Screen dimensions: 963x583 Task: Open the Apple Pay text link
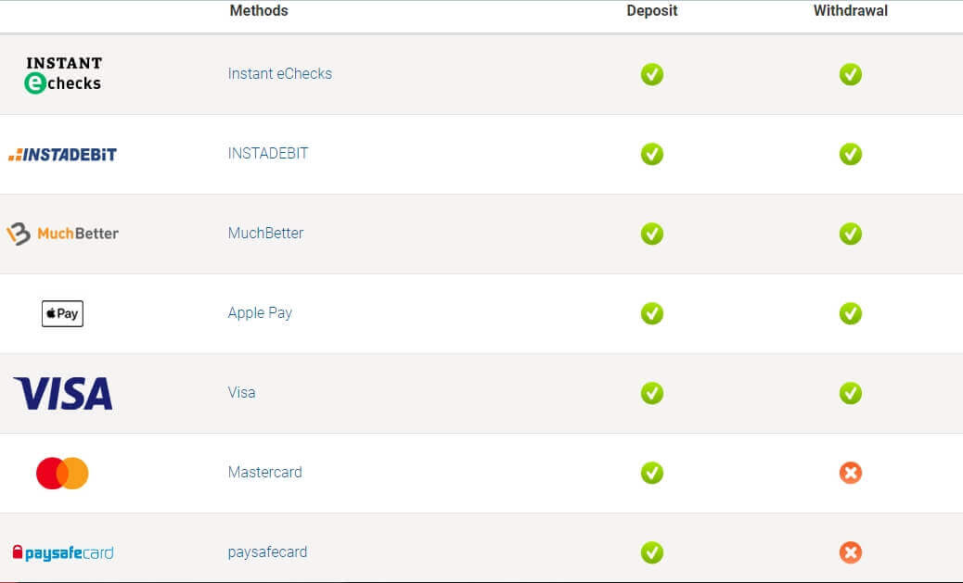(x=260, y=313)
